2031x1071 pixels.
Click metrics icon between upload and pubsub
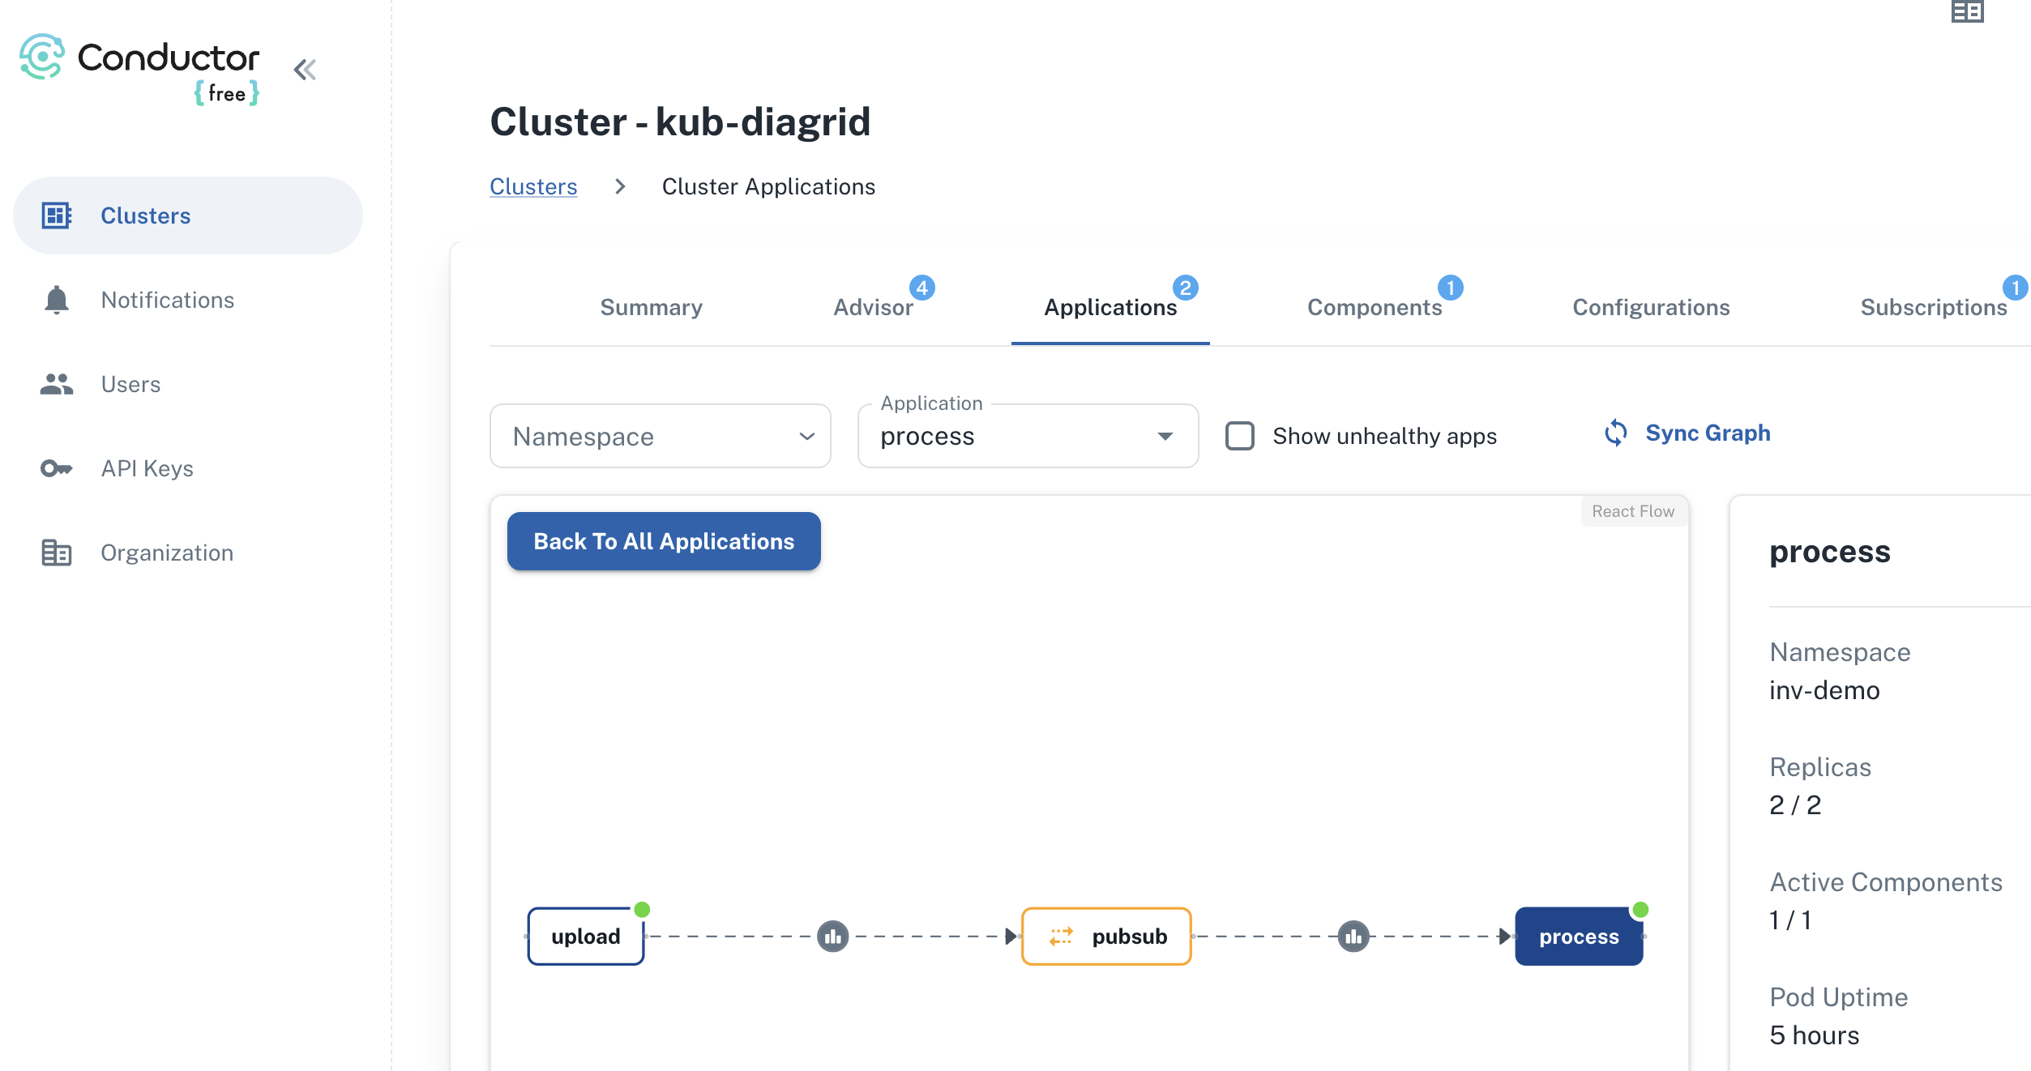coord(832,937)
